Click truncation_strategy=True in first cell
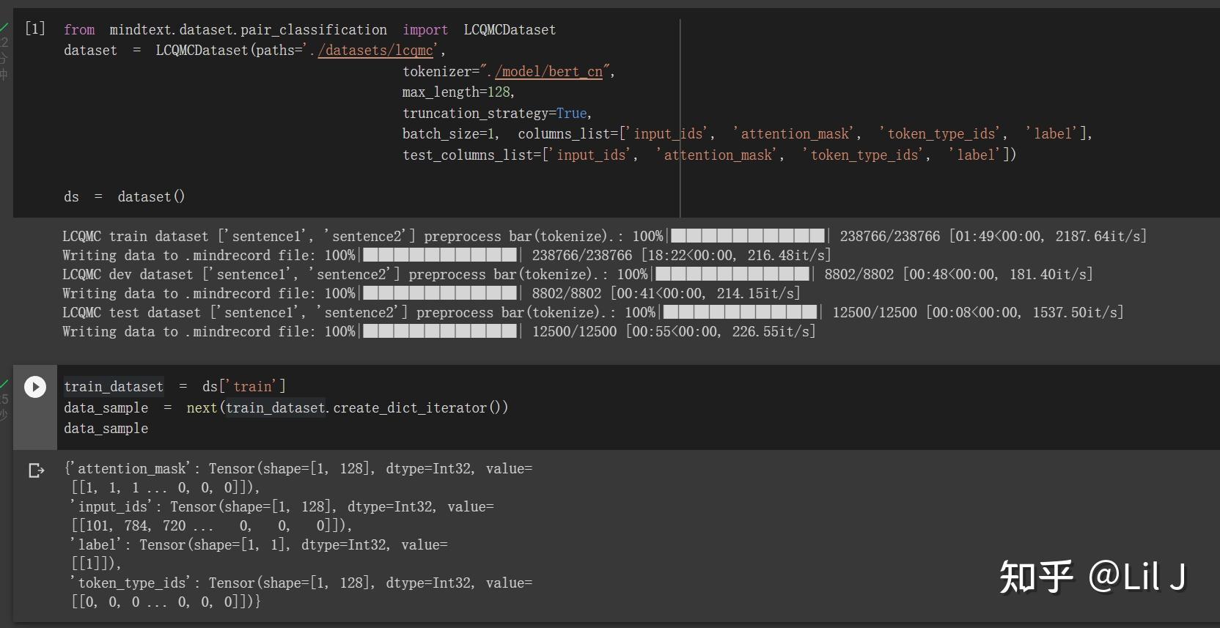Screen dimensions: 1220x628 coord(496,114)
